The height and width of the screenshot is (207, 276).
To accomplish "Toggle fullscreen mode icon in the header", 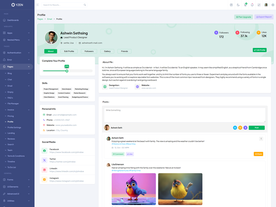I will (x=259, y=5).
